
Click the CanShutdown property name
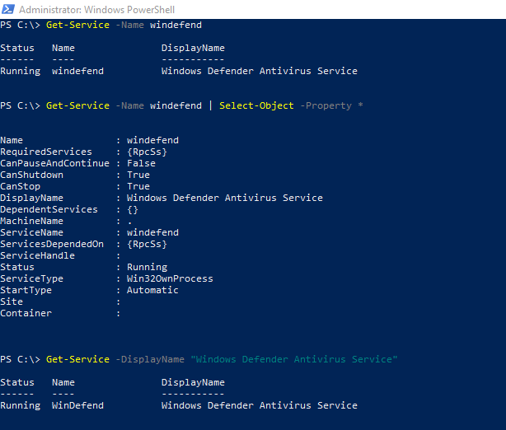pyautogui.click(x=31, y=175)
